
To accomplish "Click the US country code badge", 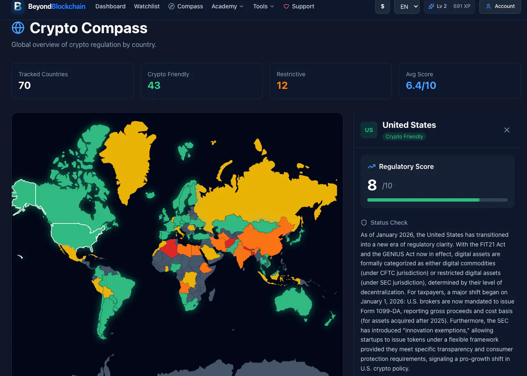I will click(x=369, y=130).
